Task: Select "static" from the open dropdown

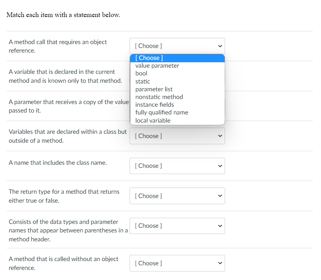Action: (143, 81)
